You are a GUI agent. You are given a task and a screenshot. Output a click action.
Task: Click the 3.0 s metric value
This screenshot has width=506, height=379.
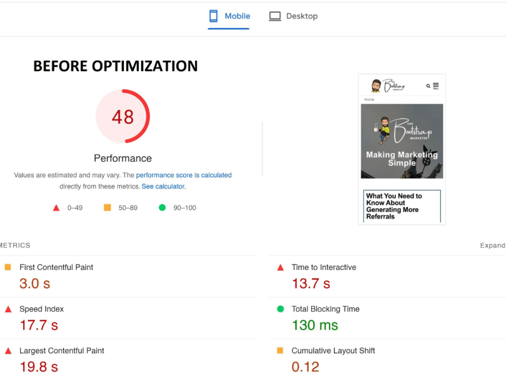tap(35, 283)
